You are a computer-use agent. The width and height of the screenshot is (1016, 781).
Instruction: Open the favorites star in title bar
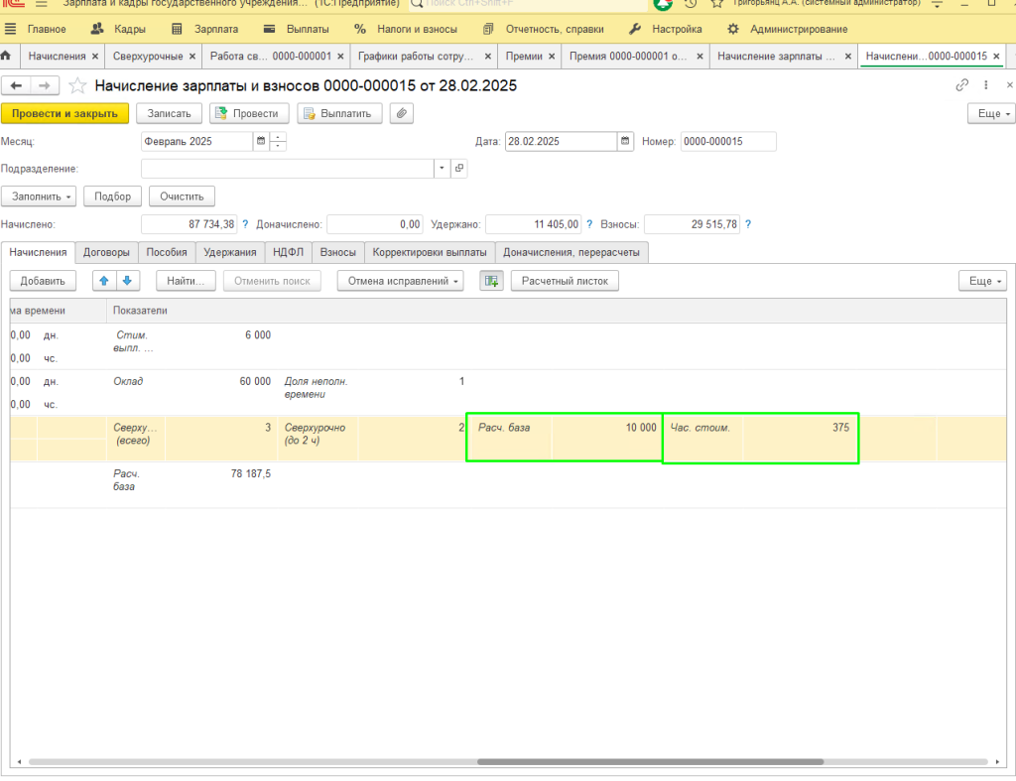tap(716, 4)
